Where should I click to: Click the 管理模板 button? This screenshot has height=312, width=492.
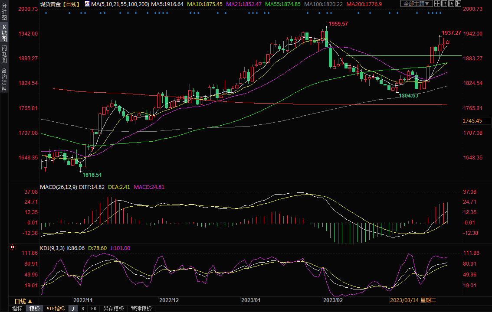(x=141, y=309)
